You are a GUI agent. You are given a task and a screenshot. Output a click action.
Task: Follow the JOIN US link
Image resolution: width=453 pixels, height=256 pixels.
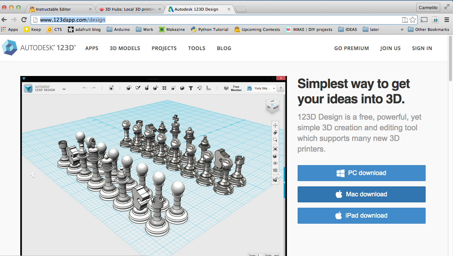pos(390,48)
